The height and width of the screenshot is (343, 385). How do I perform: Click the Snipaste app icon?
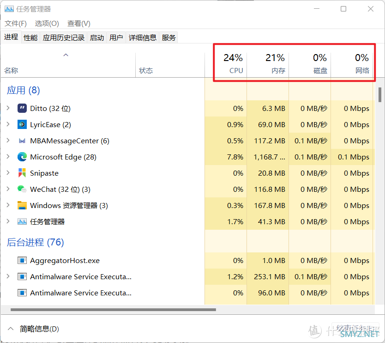pyautogui.click(x=22, y=173)
